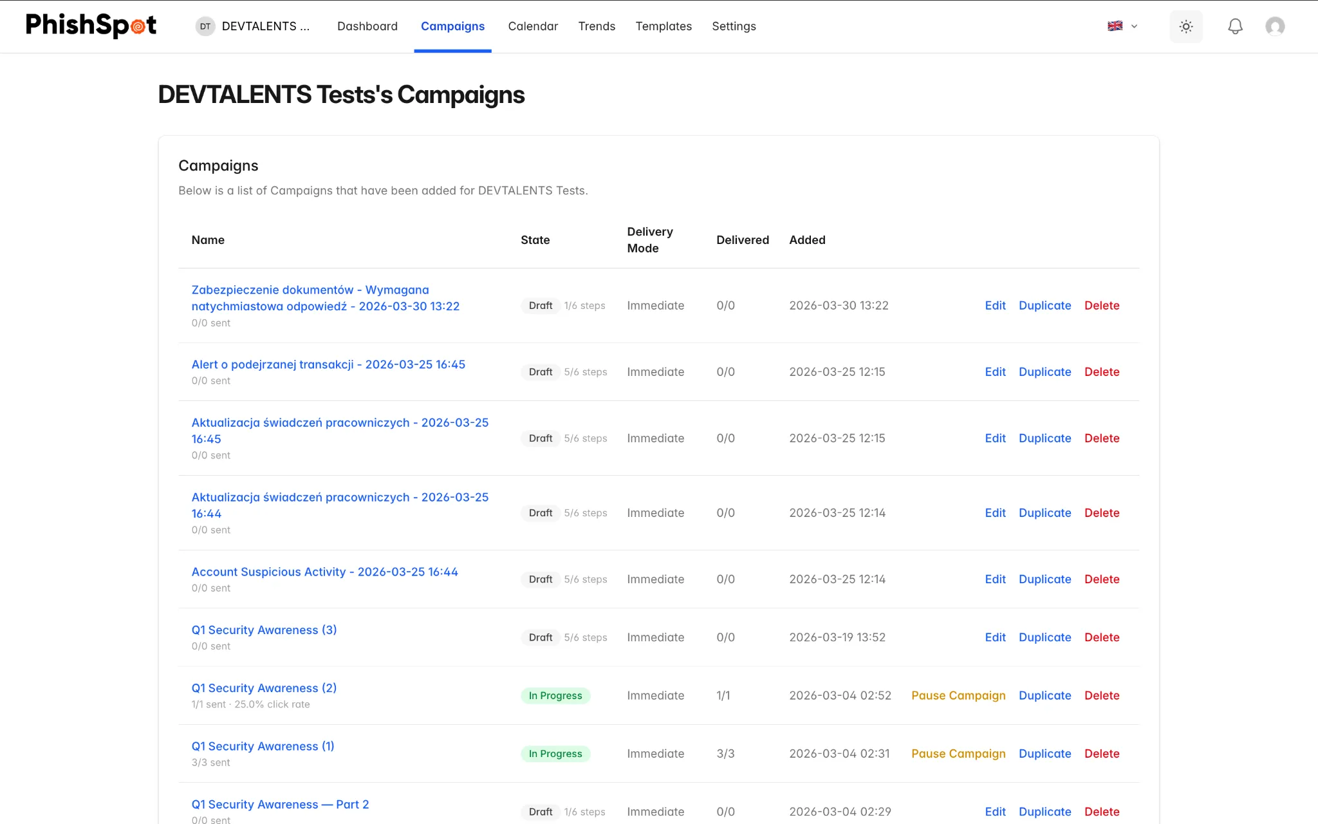This screenshot has height=824, width=1318.
Task: Open the language flag dropdown
Action: [x=1122, y=26]
